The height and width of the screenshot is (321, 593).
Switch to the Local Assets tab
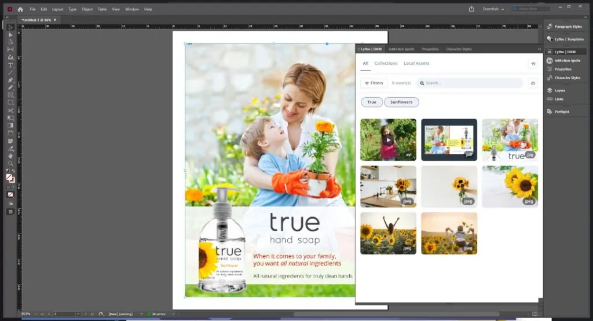click(416, 64)
